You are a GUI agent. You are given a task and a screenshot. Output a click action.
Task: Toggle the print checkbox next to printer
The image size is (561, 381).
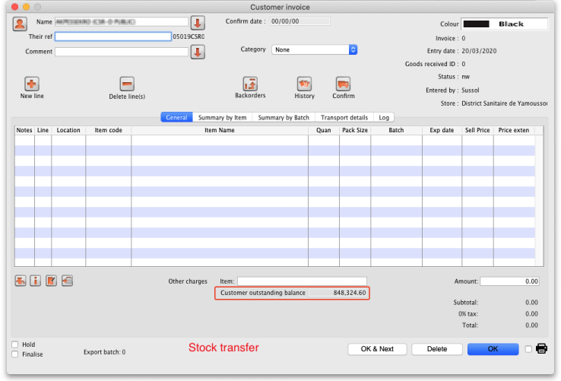click(x=528, y=349)
